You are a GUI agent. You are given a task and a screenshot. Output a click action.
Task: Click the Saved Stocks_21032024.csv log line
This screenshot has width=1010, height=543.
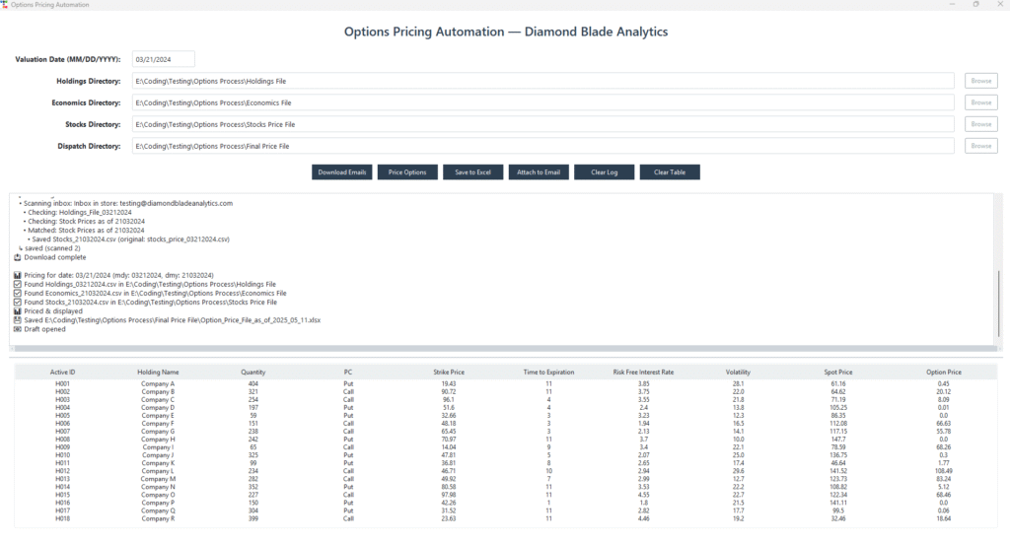(128, 239)
